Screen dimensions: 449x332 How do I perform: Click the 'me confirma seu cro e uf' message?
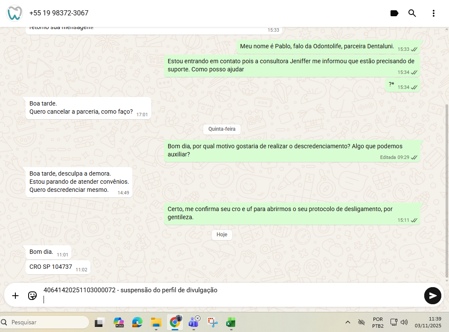pos(292,214)
